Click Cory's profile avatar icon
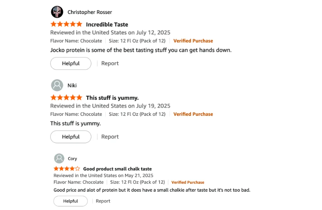 (59, 158)
